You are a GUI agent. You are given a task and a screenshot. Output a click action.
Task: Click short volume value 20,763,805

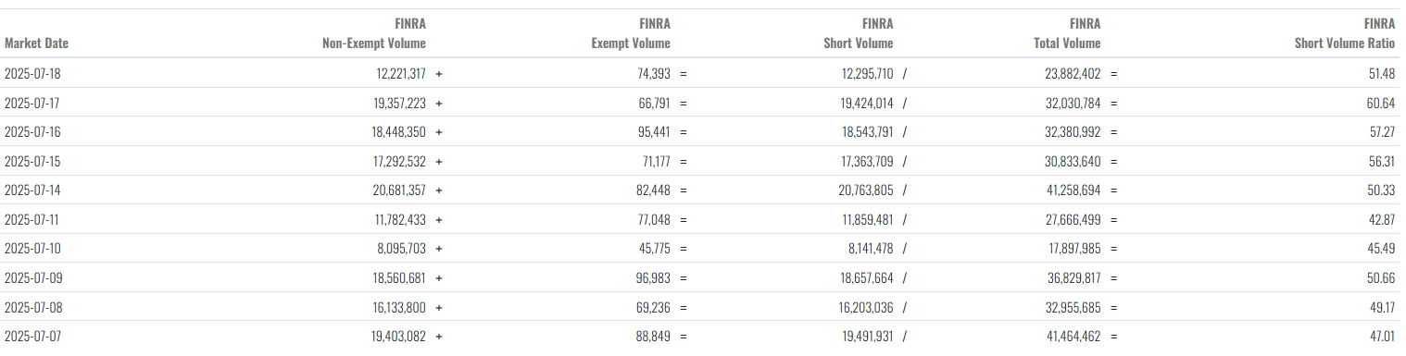(x=867, y=190)
